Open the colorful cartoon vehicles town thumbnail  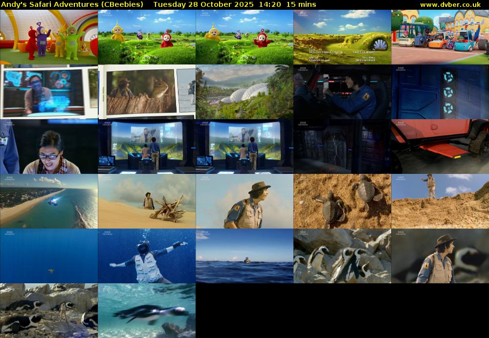click(440, 37)
